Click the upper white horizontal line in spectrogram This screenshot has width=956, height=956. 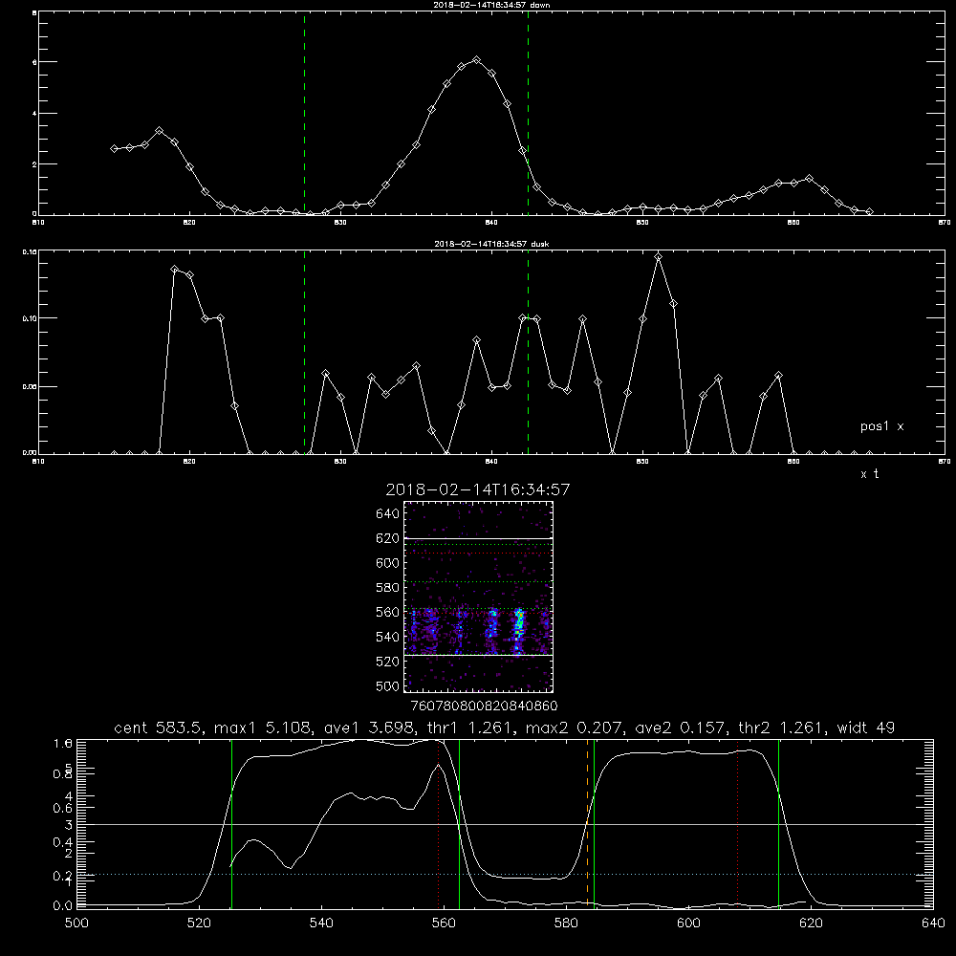(478, 538)
